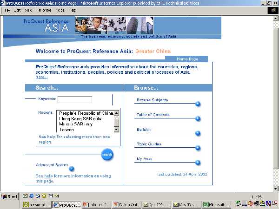Click the blue bullet beside Browse Subjects
Screen dimensions: 279x209
point(198,104)
